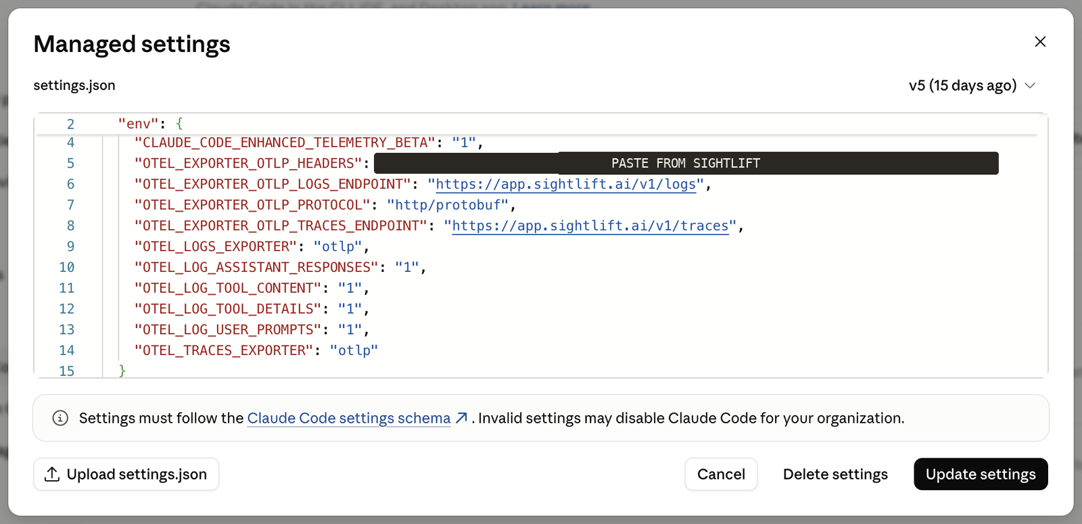The height and width of the screenshot is (524, 1082).
Task: Click the Delete settings button
Action: coord(835,474)
